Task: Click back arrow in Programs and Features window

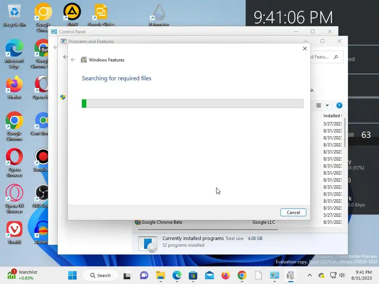Action: pyautogui.click(x=65, y=57)
